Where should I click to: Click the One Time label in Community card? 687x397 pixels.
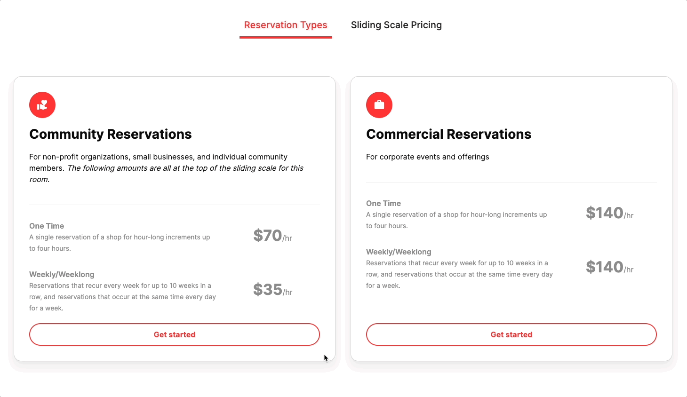tap(46, 226)
